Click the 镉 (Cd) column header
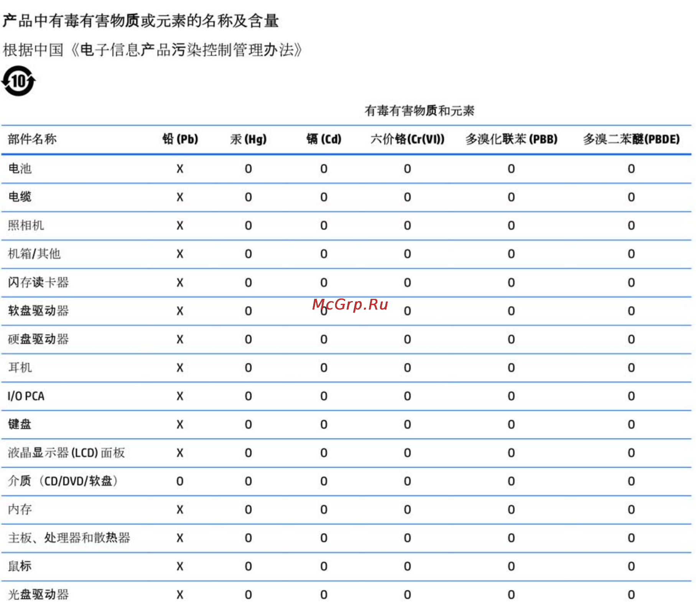This screenshot has width=696, height=608. (x=324, y=139)
